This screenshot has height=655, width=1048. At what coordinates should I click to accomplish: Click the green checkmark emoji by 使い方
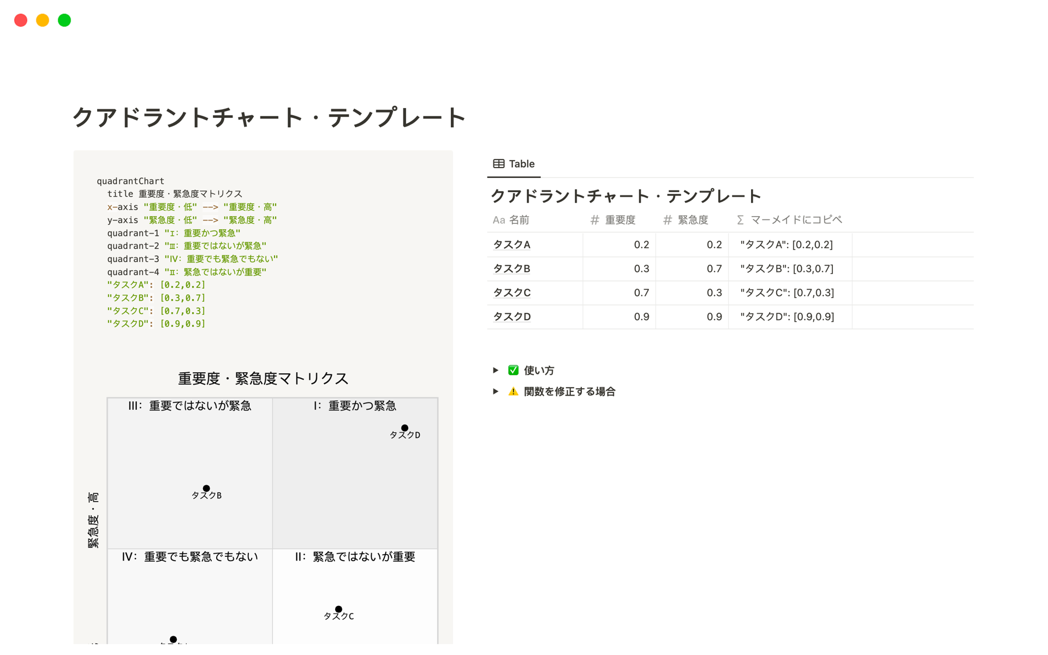coord(513,370)
